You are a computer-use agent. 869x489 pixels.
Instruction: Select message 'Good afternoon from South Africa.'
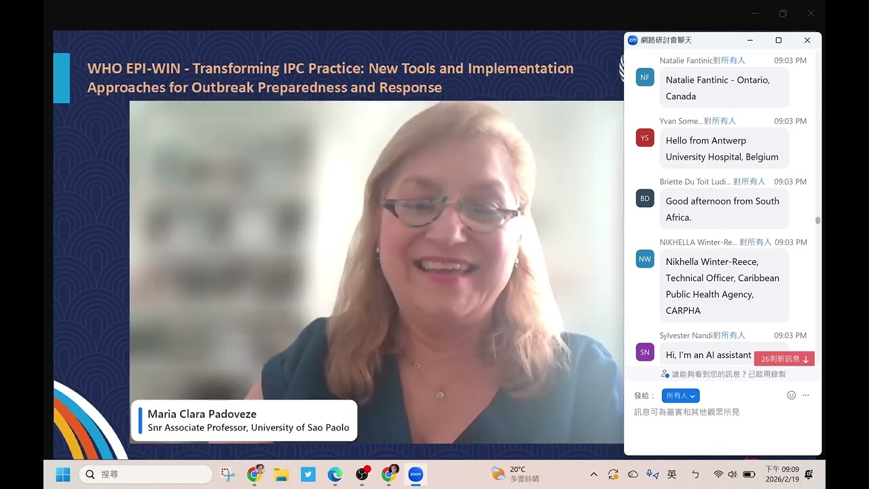click(724, 209)
